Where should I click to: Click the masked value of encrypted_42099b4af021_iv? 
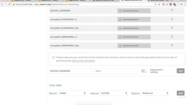[134, 37]
